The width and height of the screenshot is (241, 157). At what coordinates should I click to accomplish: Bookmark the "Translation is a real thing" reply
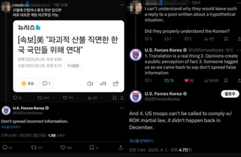(226, 81)
